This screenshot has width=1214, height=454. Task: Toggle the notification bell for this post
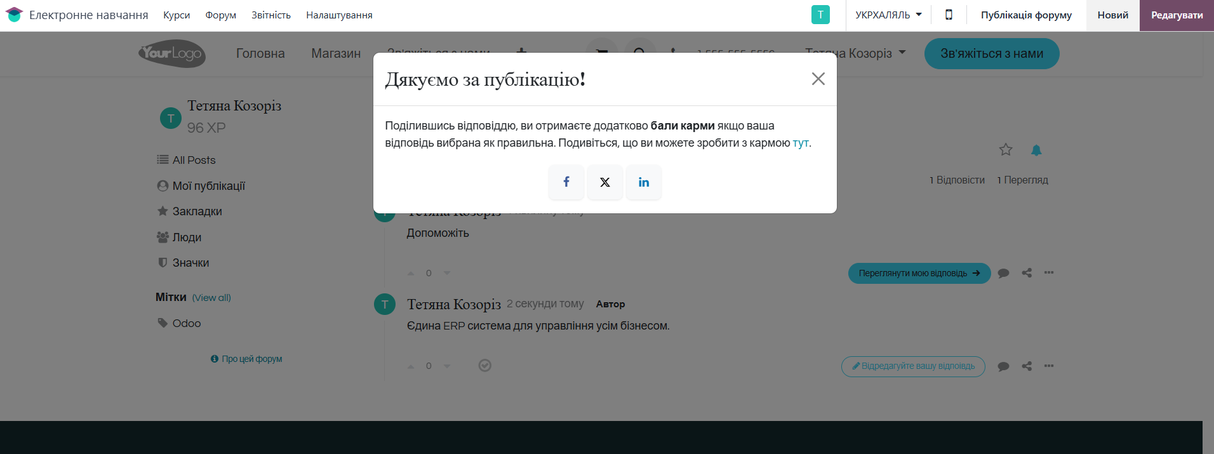(1036, 150)
